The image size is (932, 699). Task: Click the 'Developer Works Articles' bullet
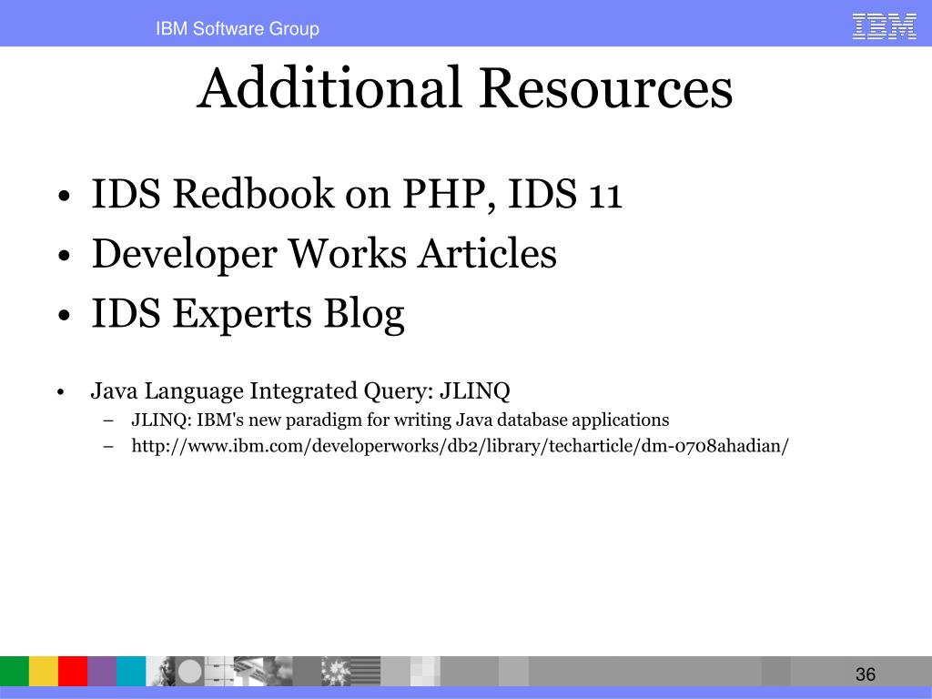[x=324, y=254]
